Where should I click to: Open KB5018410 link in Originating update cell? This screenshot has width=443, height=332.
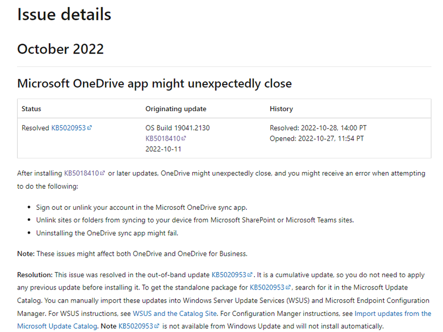tap(163, 138)
